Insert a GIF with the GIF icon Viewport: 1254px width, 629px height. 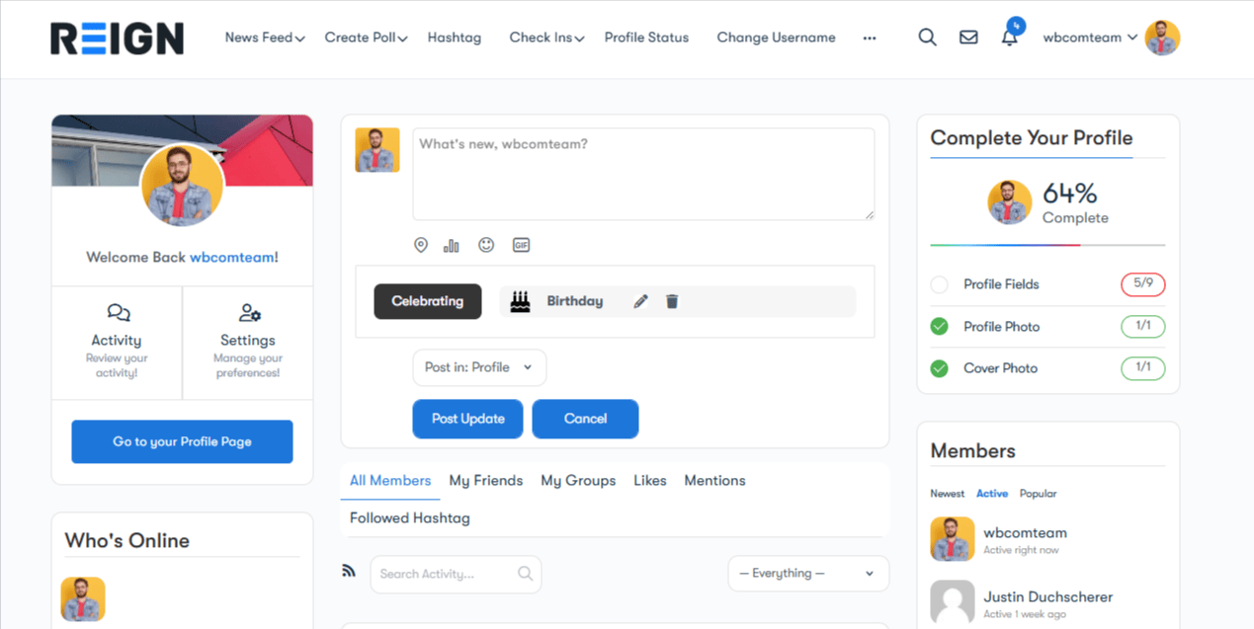[x=521, y=245]
